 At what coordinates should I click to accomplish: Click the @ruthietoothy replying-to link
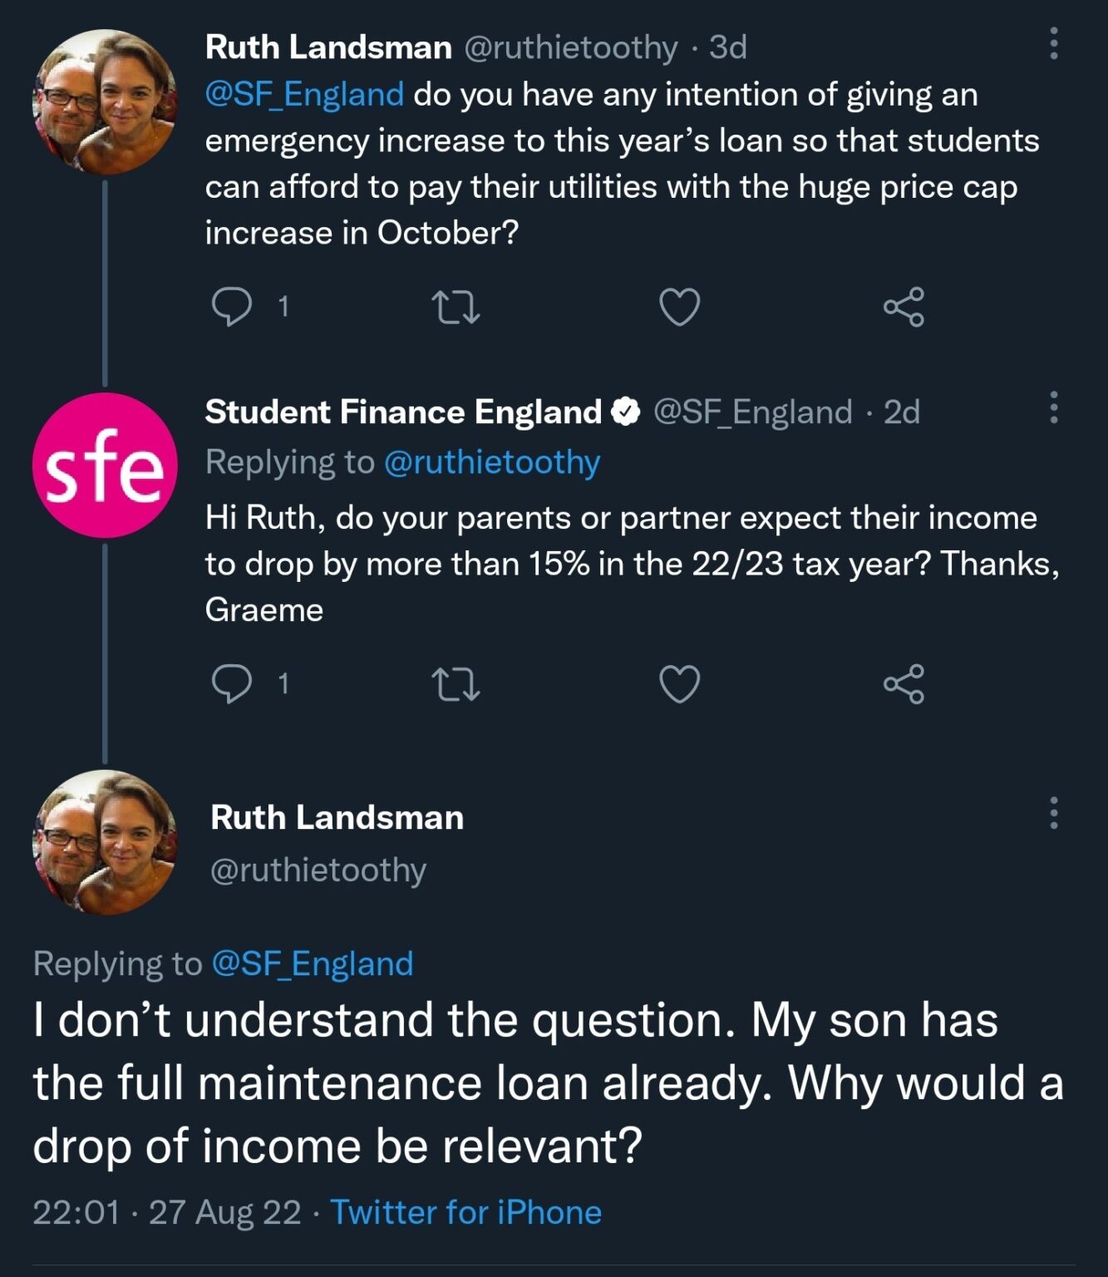click(492, 462)
